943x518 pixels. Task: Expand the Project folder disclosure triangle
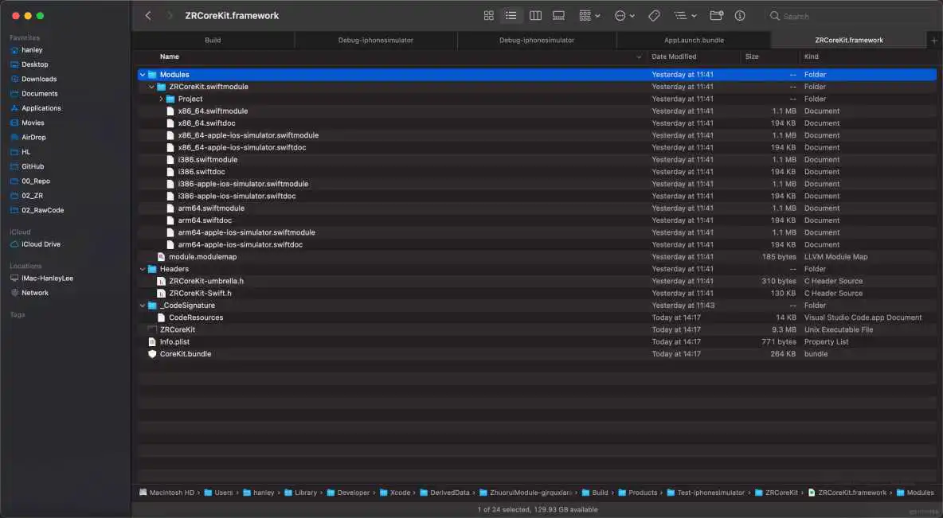click(161, 99)
